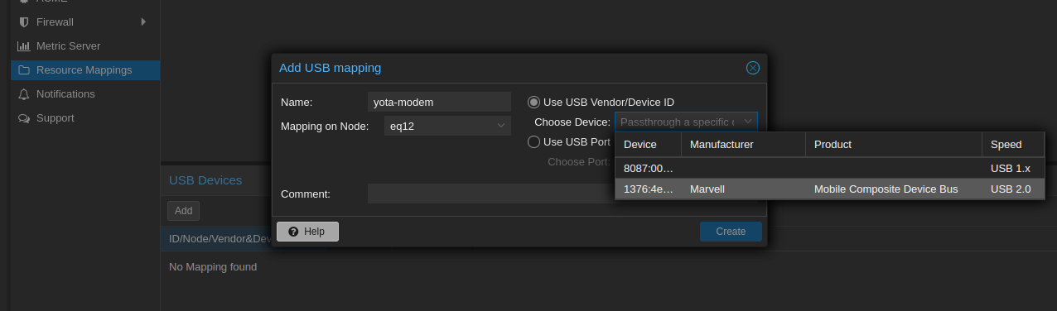The width and height of the screenshot is (1057, 311).
Task: Open the Support page
Action: (85, 118)
